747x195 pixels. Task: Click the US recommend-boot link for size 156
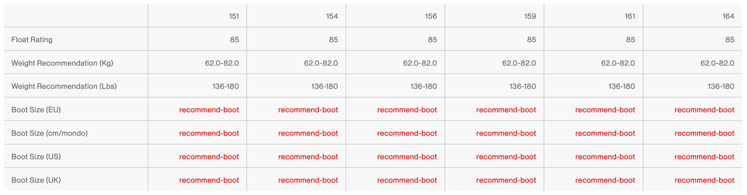click(x=407, y=157)
